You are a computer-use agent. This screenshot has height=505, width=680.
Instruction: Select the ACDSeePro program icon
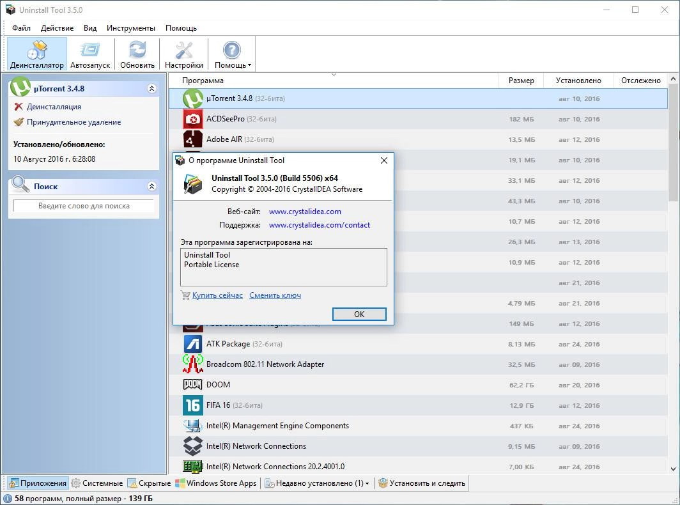click(192, 119)
